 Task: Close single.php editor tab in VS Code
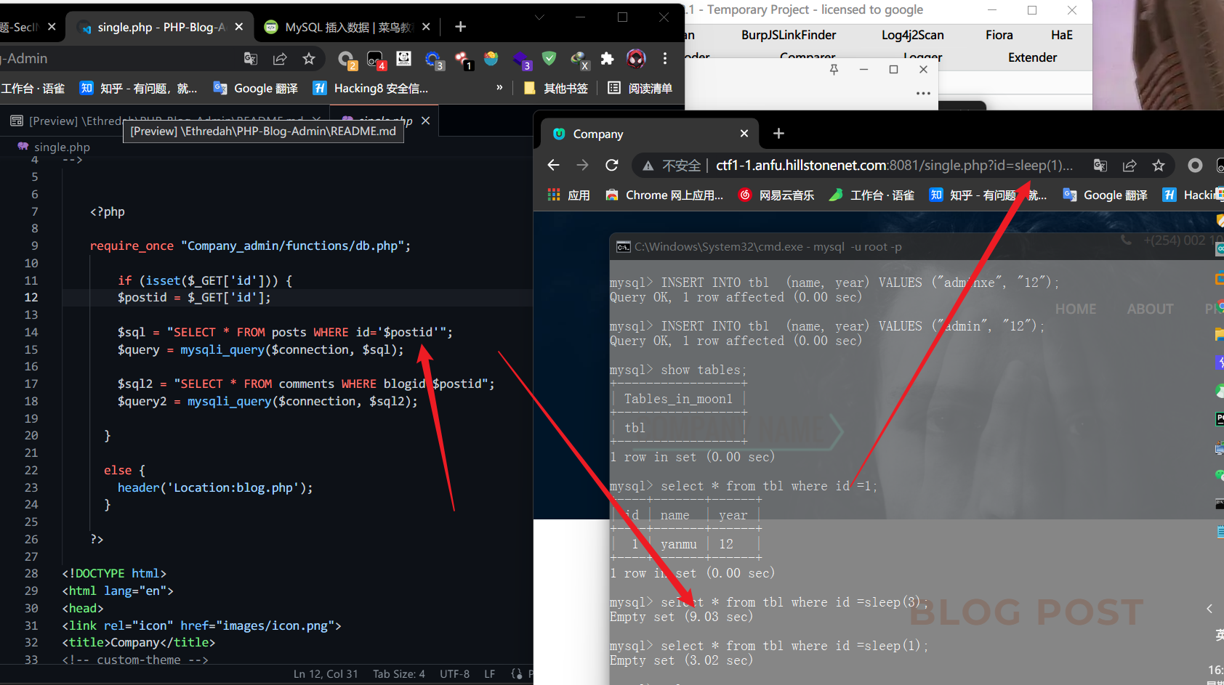(425, 121)
